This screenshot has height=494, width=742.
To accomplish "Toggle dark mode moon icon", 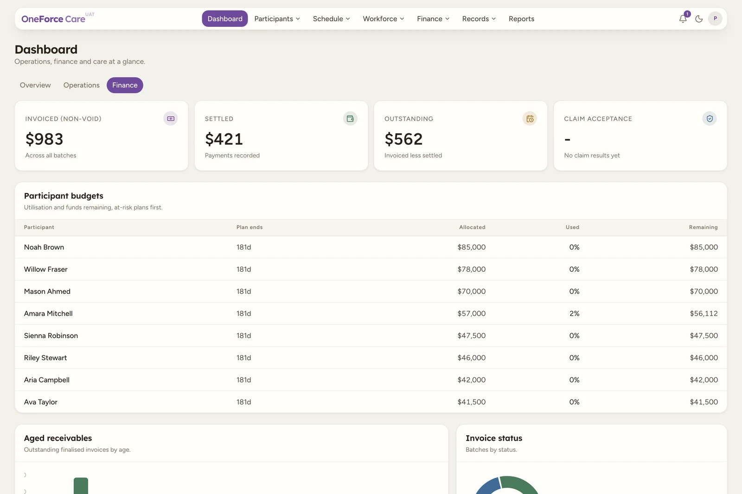I will [x=699, y=19].
